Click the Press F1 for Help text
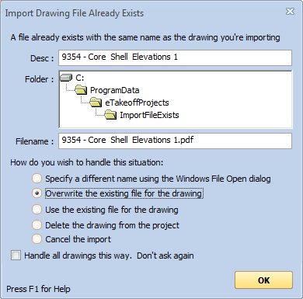This screenshot has height=299, width=303. point(38,289)
